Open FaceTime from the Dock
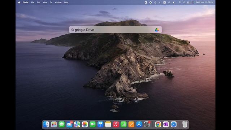The height and width of the screenshot is (130, 231). tap(92, 124)
